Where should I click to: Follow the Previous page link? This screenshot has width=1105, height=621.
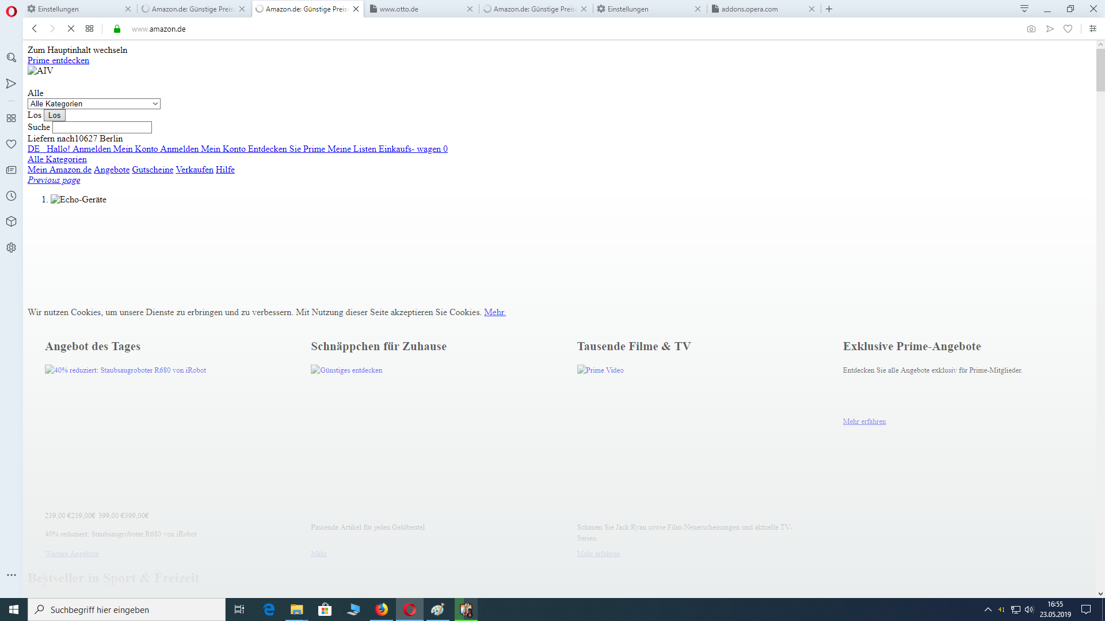54,180
